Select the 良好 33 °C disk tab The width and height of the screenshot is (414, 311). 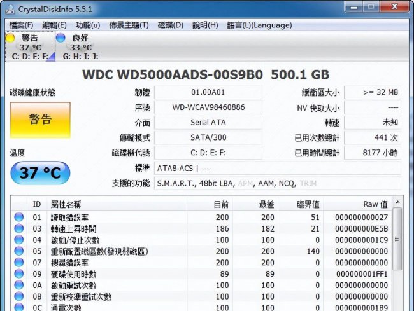click(80, 46)
